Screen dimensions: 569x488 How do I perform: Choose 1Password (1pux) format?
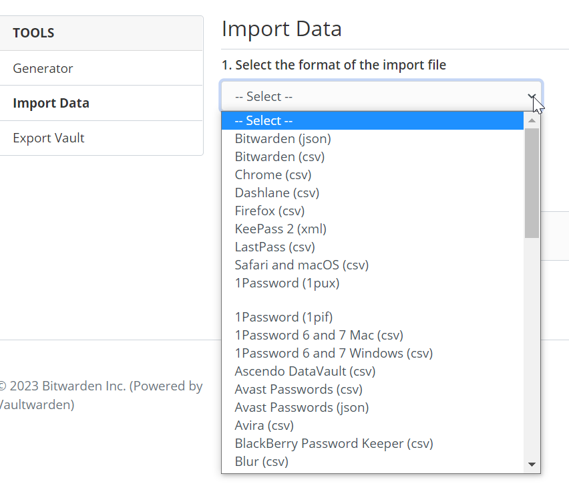pyautogui.click(x=287, y=283)
